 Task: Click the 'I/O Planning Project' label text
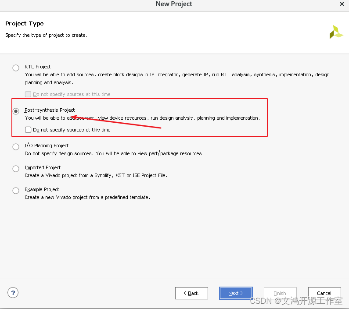(x=47, y=146)
